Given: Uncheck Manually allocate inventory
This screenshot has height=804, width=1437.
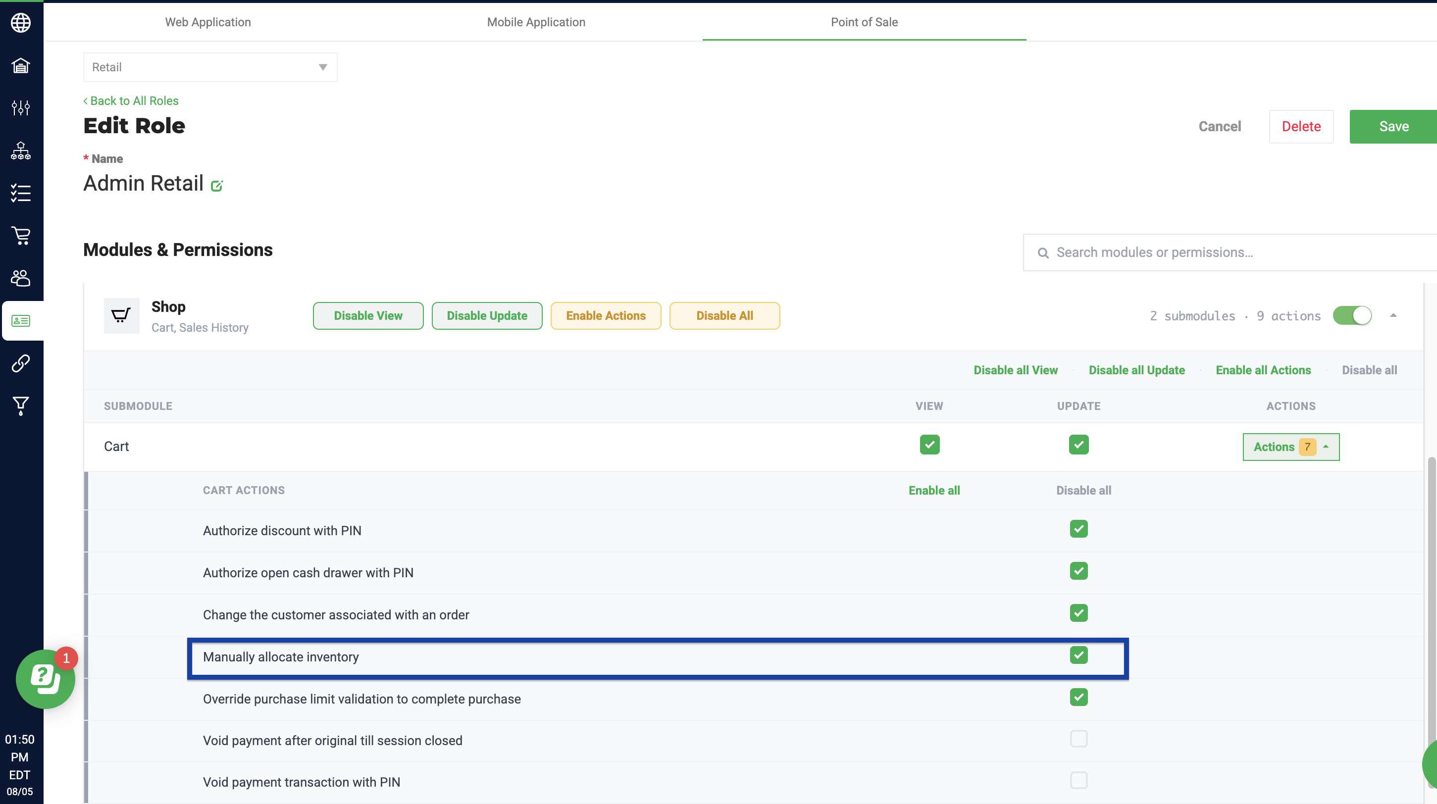Looking at the screenshot, I should click(1078, 655).
